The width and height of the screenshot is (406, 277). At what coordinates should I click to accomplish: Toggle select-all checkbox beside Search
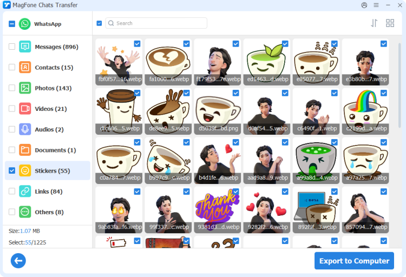[99, 23]
